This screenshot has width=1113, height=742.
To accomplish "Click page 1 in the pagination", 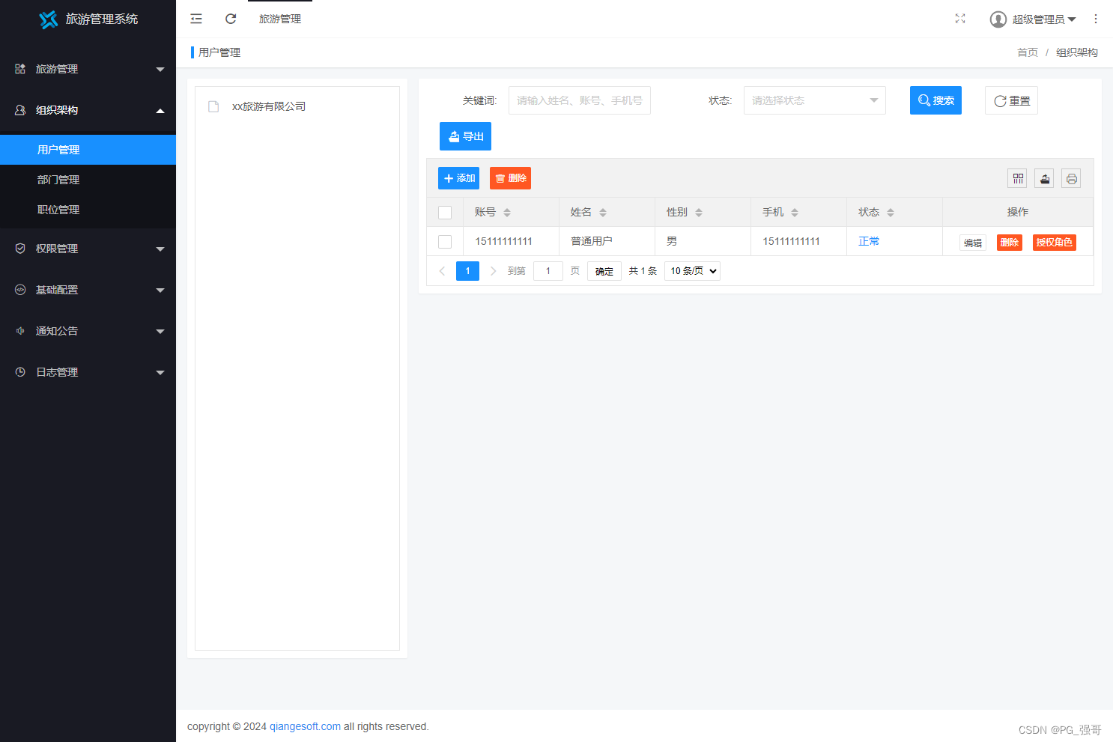I will pyautogui.click(x=467, y=271).
